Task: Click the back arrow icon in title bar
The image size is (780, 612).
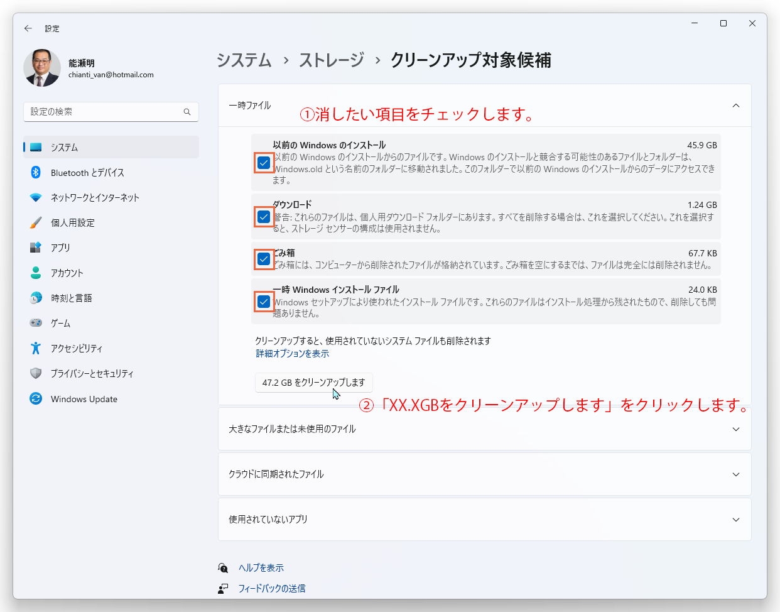Action: (x=28, y=28)
